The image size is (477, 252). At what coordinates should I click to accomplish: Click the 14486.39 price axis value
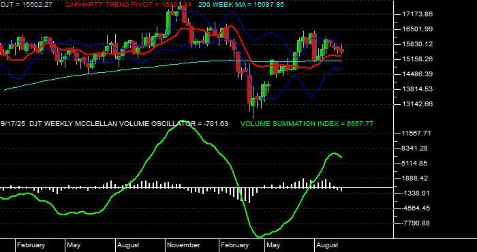point(417,74)
